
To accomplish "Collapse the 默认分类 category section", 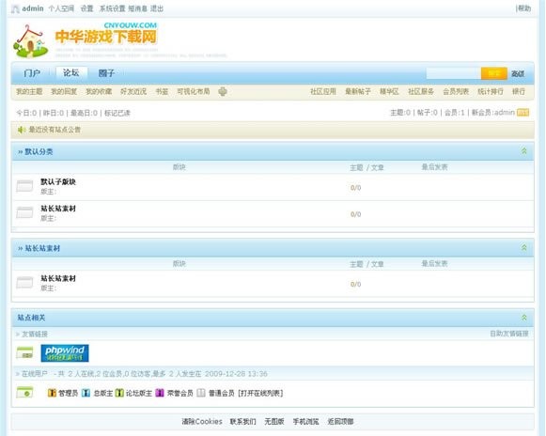I will click(x=524, y=151).
